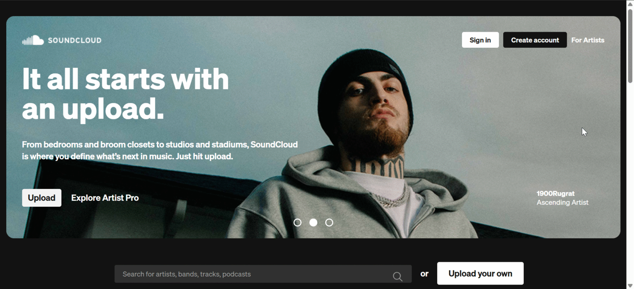This screenshot has height=289, width=634.
Task: Follow the Explore Artist Pro link
Action: (x=105, y=198)
